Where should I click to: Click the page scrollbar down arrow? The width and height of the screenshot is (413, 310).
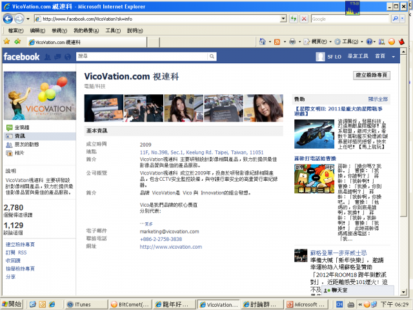pos(403,292)
